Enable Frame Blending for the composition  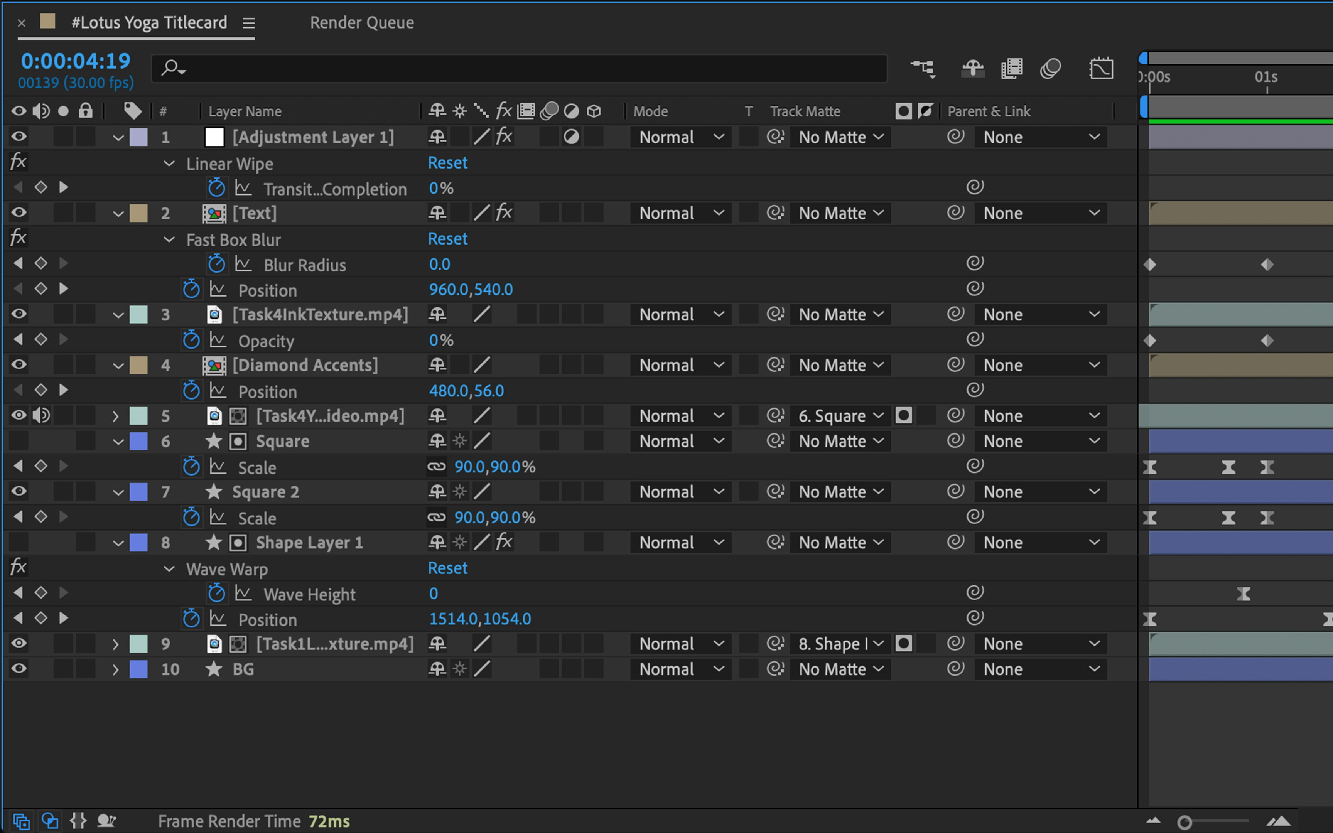(x=1011, y=68)
